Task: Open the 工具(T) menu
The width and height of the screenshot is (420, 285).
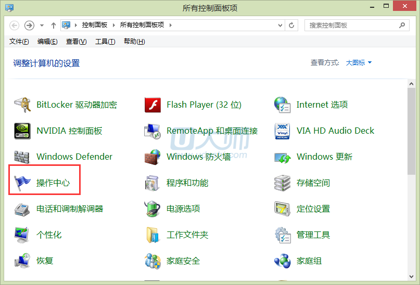Action: [x=105, y=42]
